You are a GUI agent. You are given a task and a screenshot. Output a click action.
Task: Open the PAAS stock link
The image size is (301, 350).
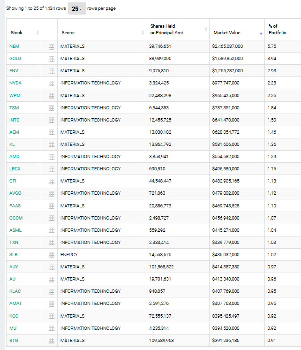[15, 206]
